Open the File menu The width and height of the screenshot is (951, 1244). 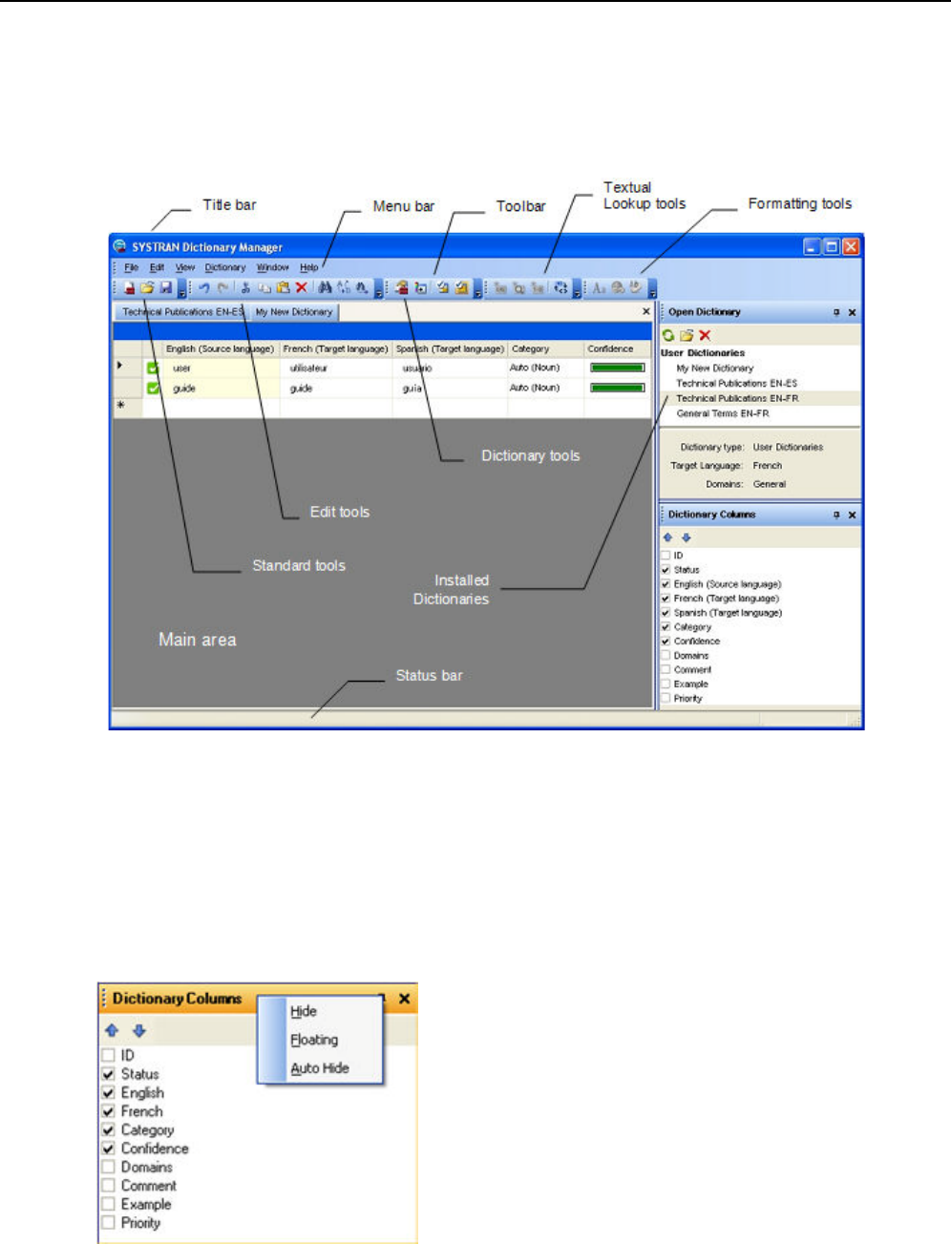tap(132, 267)
